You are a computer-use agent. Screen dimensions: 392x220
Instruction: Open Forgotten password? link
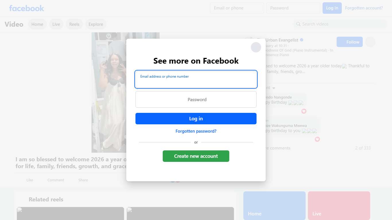click(196, 131)
